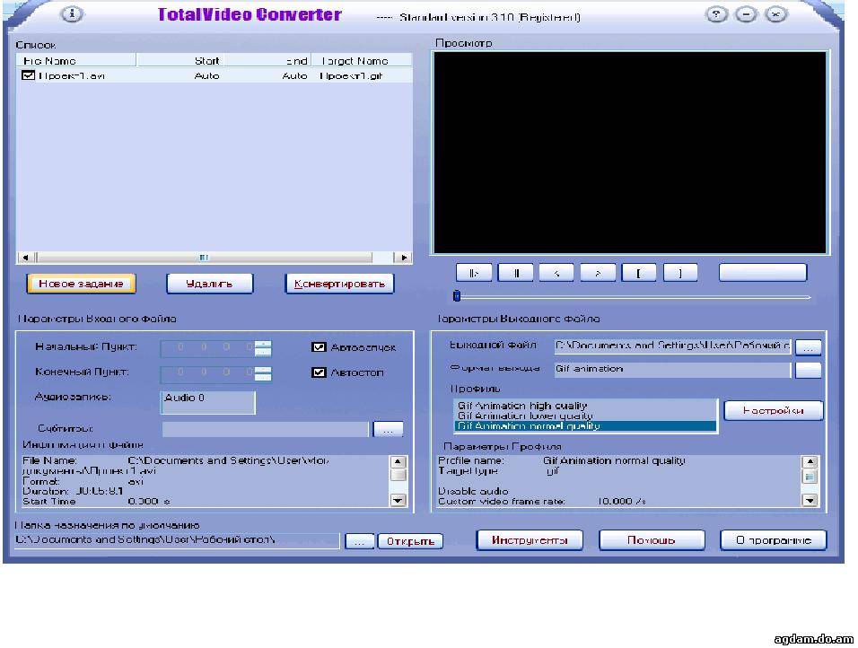Select the Gif Animation normal quality profile

point(585,425)
